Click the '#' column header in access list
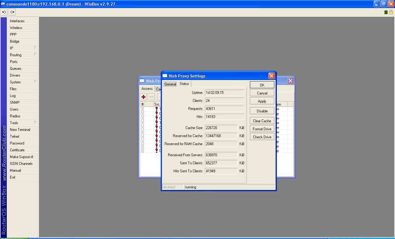 (x=143, y=104)
